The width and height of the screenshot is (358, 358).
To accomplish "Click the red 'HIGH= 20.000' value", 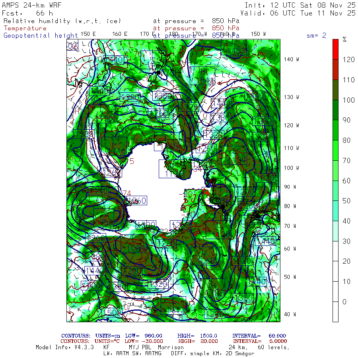I will tap(198, 341).
